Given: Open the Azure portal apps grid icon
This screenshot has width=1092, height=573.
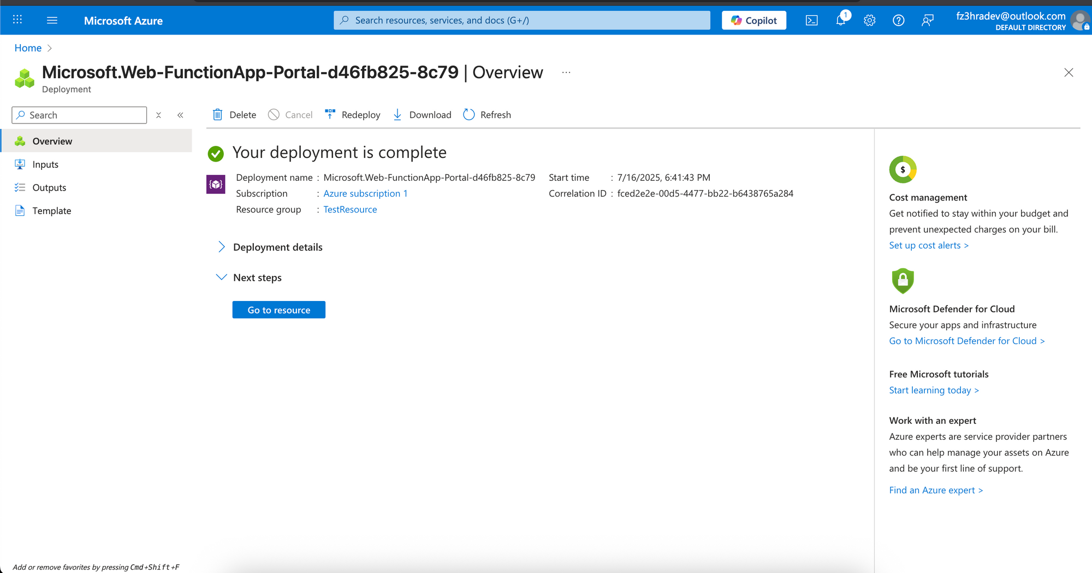Looking at the screenshot, I should click(17, 20).
